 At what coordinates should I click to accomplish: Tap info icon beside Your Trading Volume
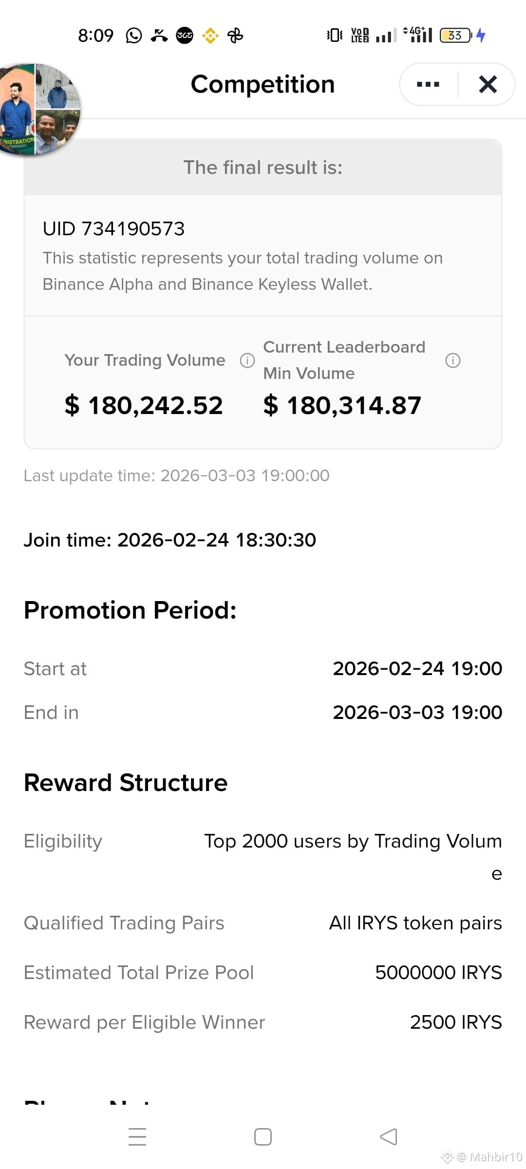tap(247, 360)
